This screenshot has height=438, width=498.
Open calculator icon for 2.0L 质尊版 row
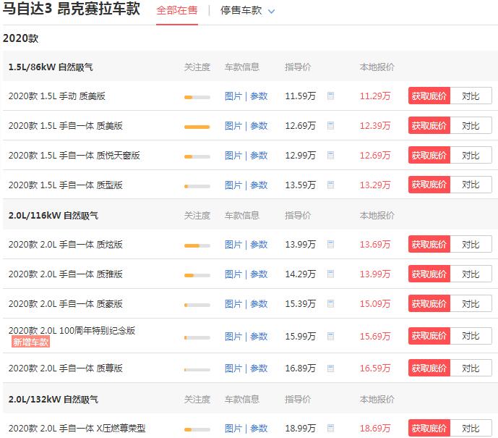pyautogui.click(x=330, y=368)
